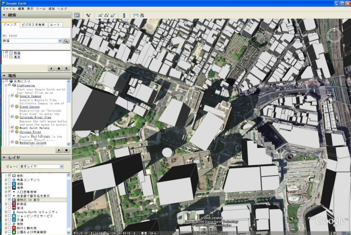Expand the 飲食店 tree node
351x235 pixels.
coord(6,204)
